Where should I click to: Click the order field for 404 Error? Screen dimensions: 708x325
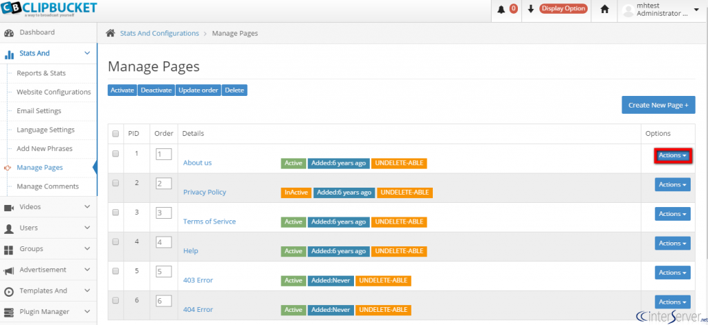pos(163,301)
